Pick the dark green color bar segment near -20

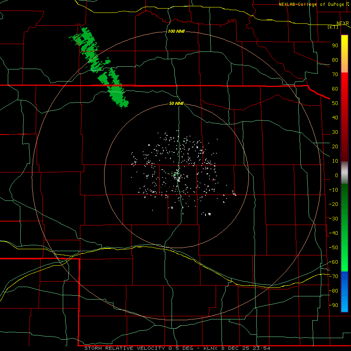point(344,202)
